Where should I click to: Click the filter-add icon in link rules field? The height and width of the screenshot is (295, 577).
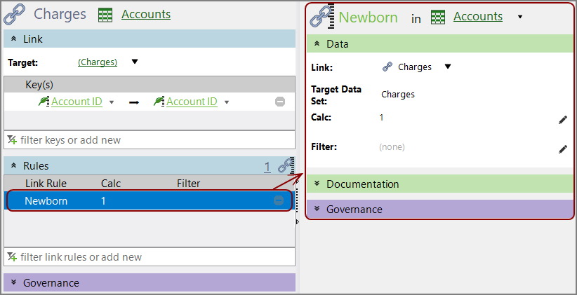point(12,256)
